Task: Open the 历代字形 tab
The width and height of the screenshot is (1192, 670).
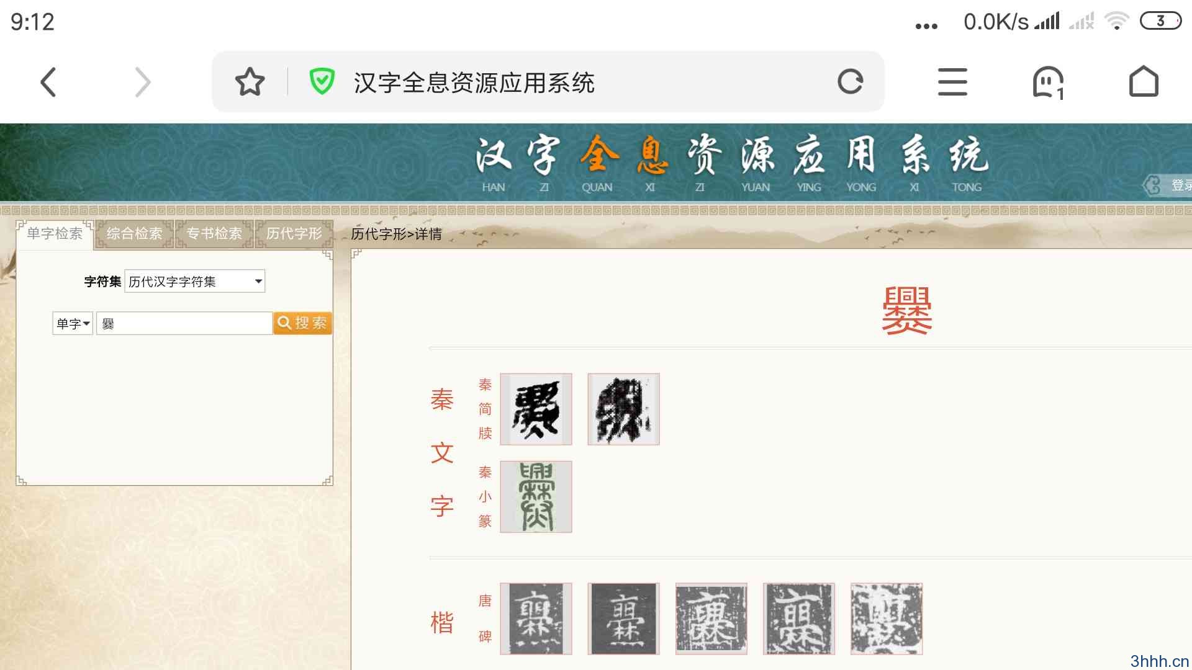Action: click(x=294, y=234)
